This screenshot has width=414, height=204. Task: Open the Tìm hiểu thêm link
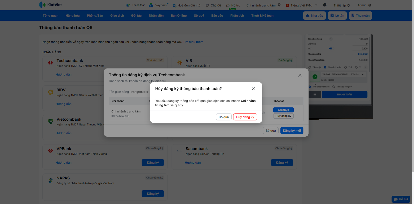193,42
